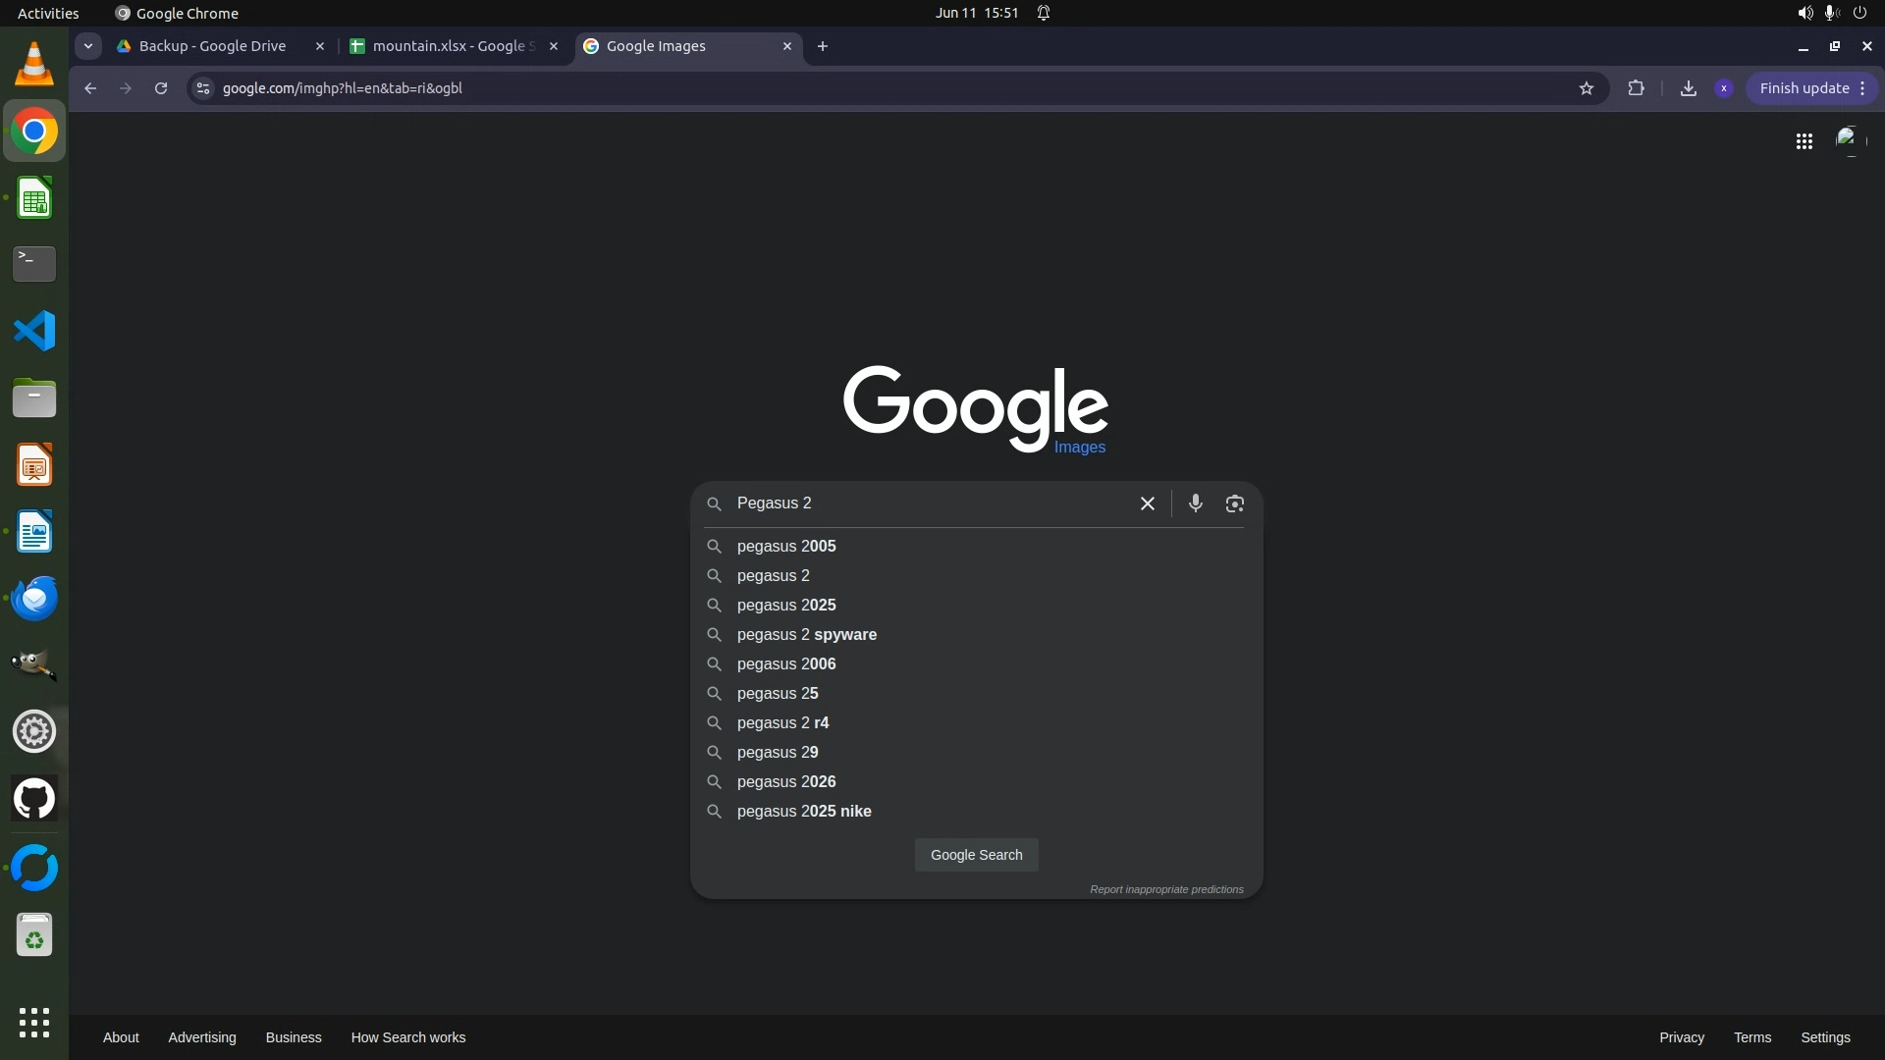View site information icon in address bar
This screenshot has width=1885, height=1060.
coord(203,88)
